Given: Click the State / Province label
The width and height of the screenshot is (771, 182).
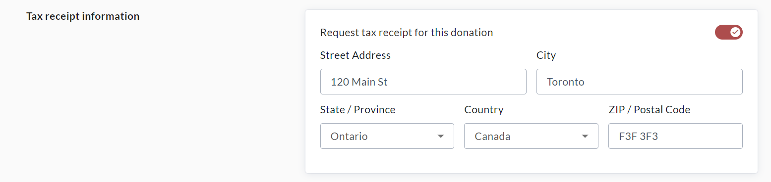Looking at the screenshot, I should click(x=358, y=110).
